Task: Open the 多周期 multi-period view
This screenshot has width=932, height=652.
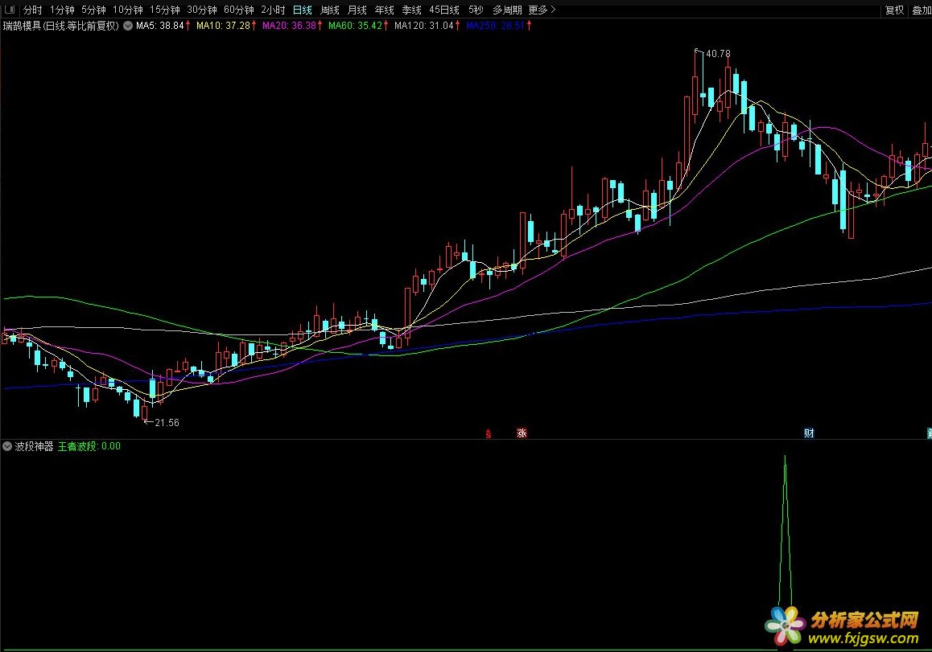Action: pyautogui.click(x=507, y=10)
